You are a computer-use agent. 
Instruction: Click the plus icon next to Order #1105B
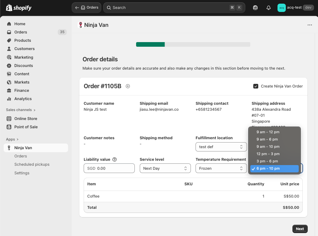pos(128,86)
